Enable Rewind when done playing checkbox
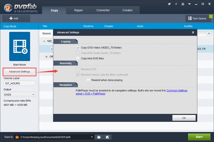This screenshot has height=142, width=214. 88,80
